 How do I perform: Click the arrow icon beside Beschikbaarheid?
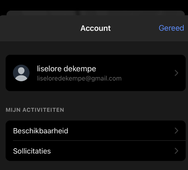click(x=176, y=131)
